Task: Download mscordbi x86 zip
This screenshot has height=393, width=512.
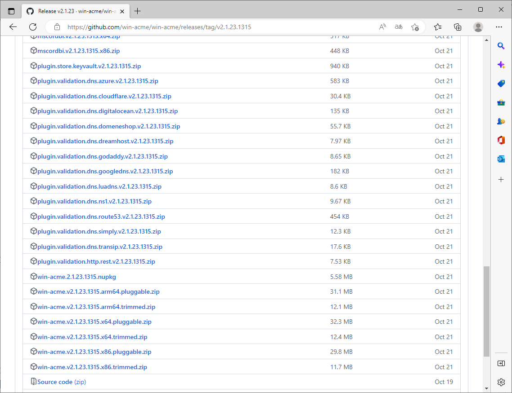Action: (x=79, y=51)
